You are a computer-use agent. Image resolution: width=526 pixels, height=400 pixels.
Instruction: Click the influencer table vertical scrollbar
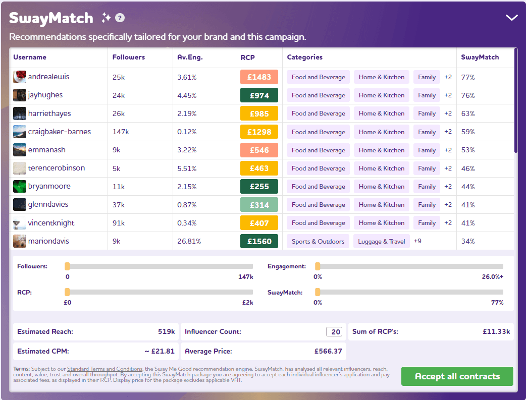516,100
